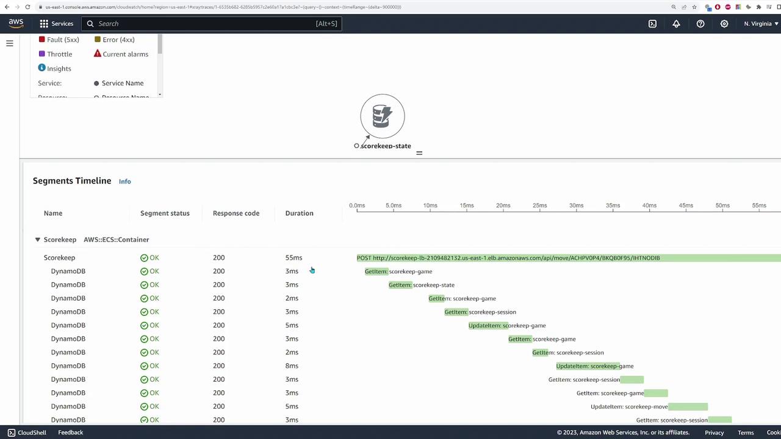Click the Fault (5xx) red swatch
Screen dimensions: 781x439
point(41,39)
